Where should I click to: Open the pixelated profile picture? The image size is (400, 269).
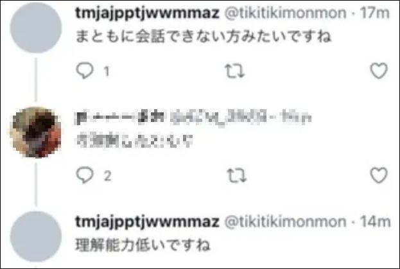pos(36,132)
